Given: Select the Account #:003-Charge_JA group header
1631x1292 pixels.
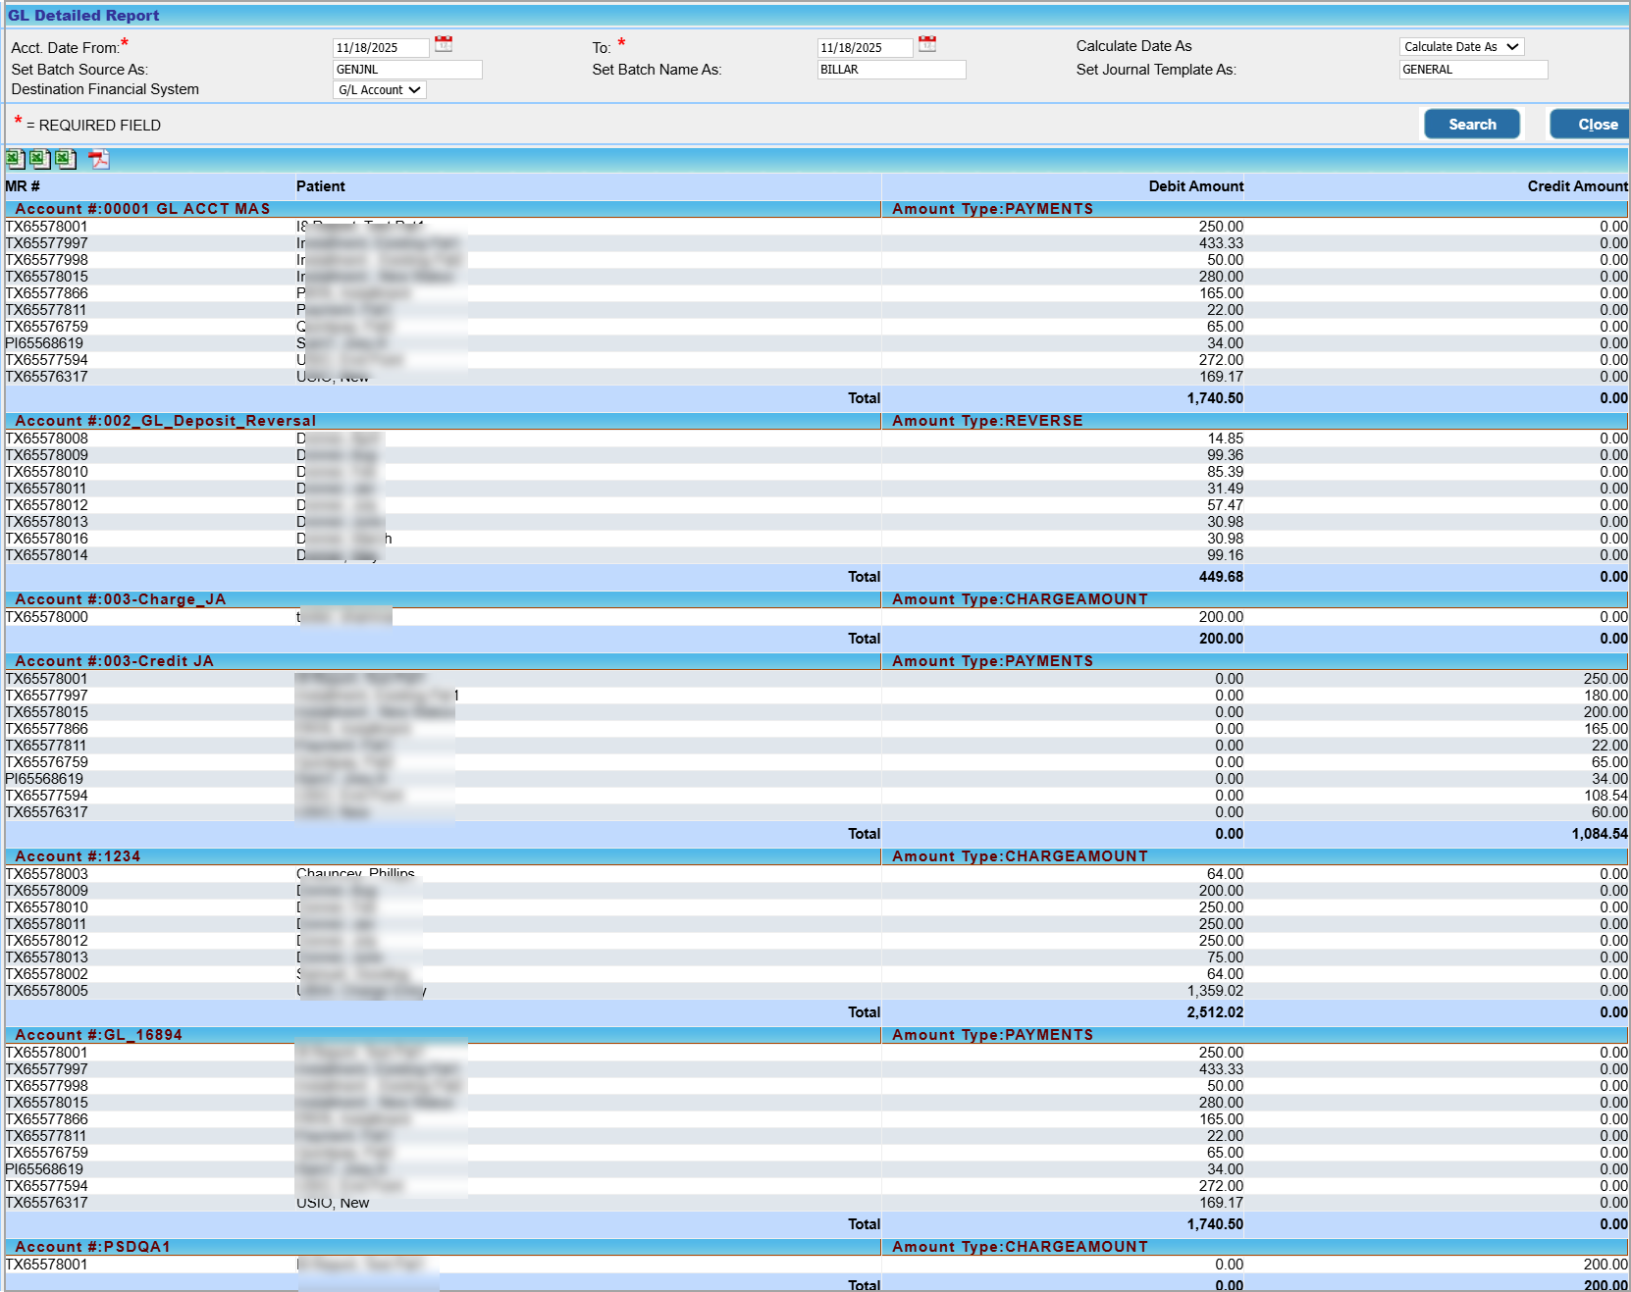Looking at the screenshot, I should pyautogui.click(x=121, y=599).
